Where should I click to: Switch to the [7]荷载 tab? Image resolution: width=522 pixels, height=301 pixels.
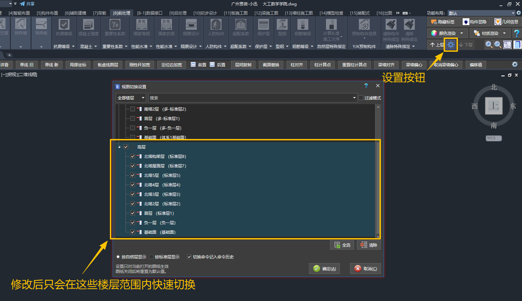[100, 13]
